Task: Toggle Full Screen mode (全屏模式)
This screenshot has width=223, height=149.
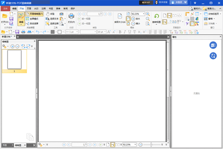Action: (x=32, y=19)
